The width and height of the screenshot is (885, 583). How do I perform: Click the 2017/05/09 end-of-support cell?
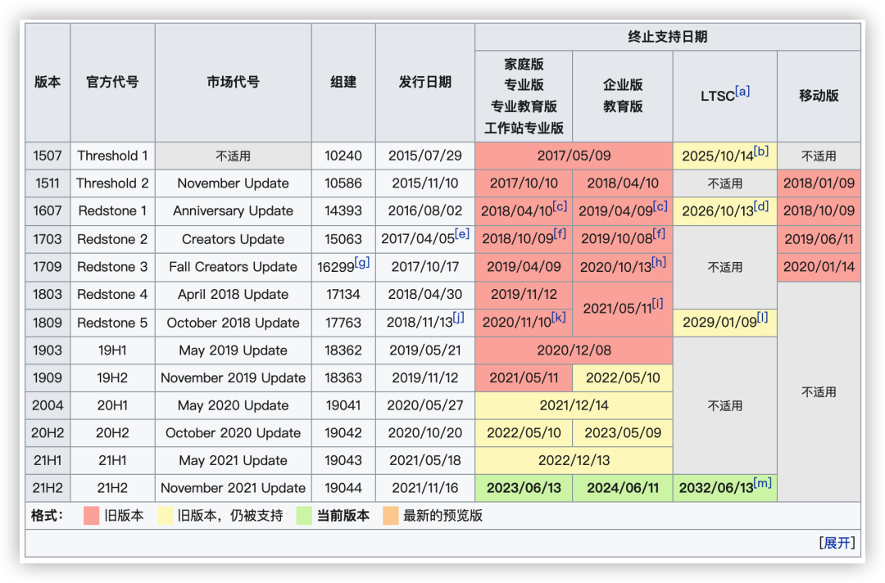(574, 156)
